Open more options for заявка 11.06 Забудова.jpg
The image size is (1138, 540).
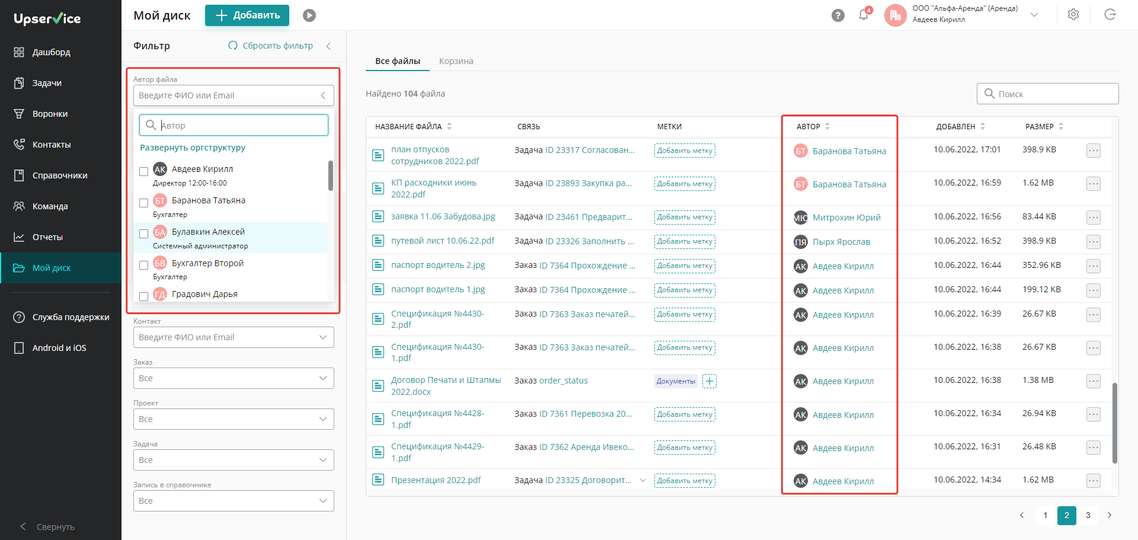click(1094, 218)
